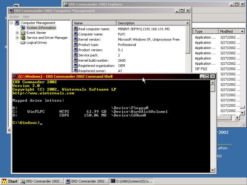Click the System Information tree icon

(x=23, y=28)
